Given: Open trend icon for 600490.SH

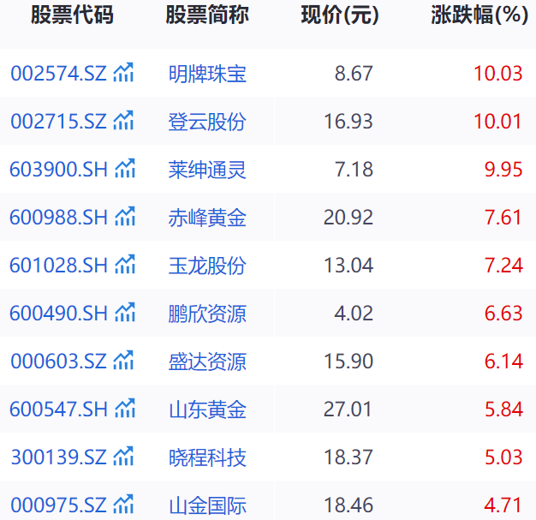Looking at the screenshot, I should [x=124, y=313].
